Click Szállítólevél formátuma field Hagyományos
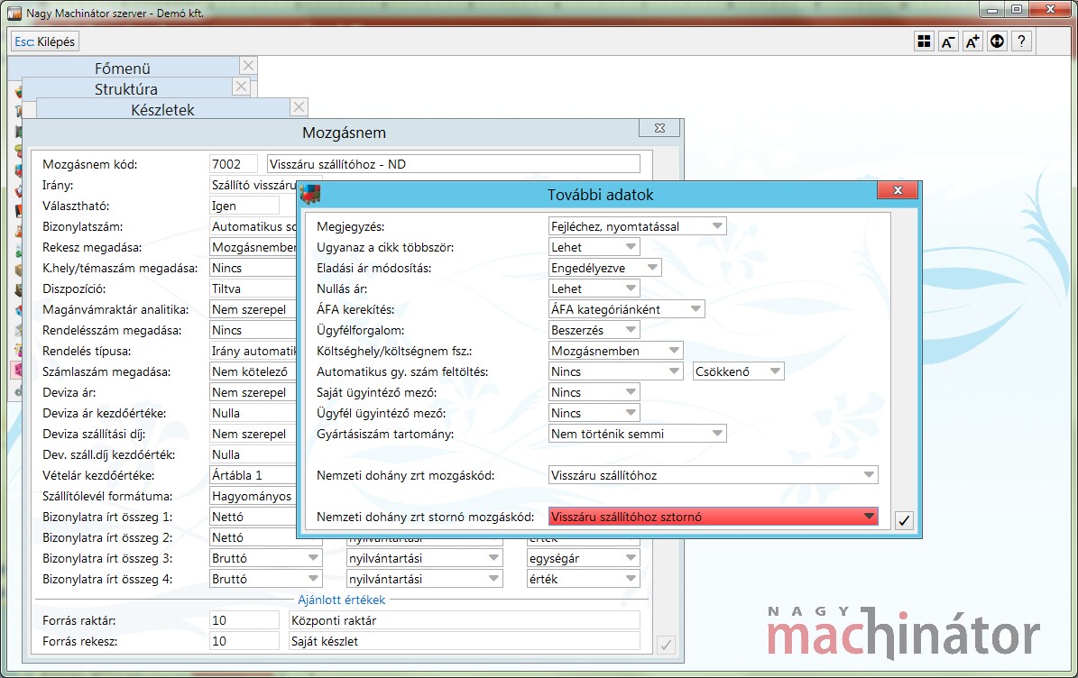 point(253,496)
